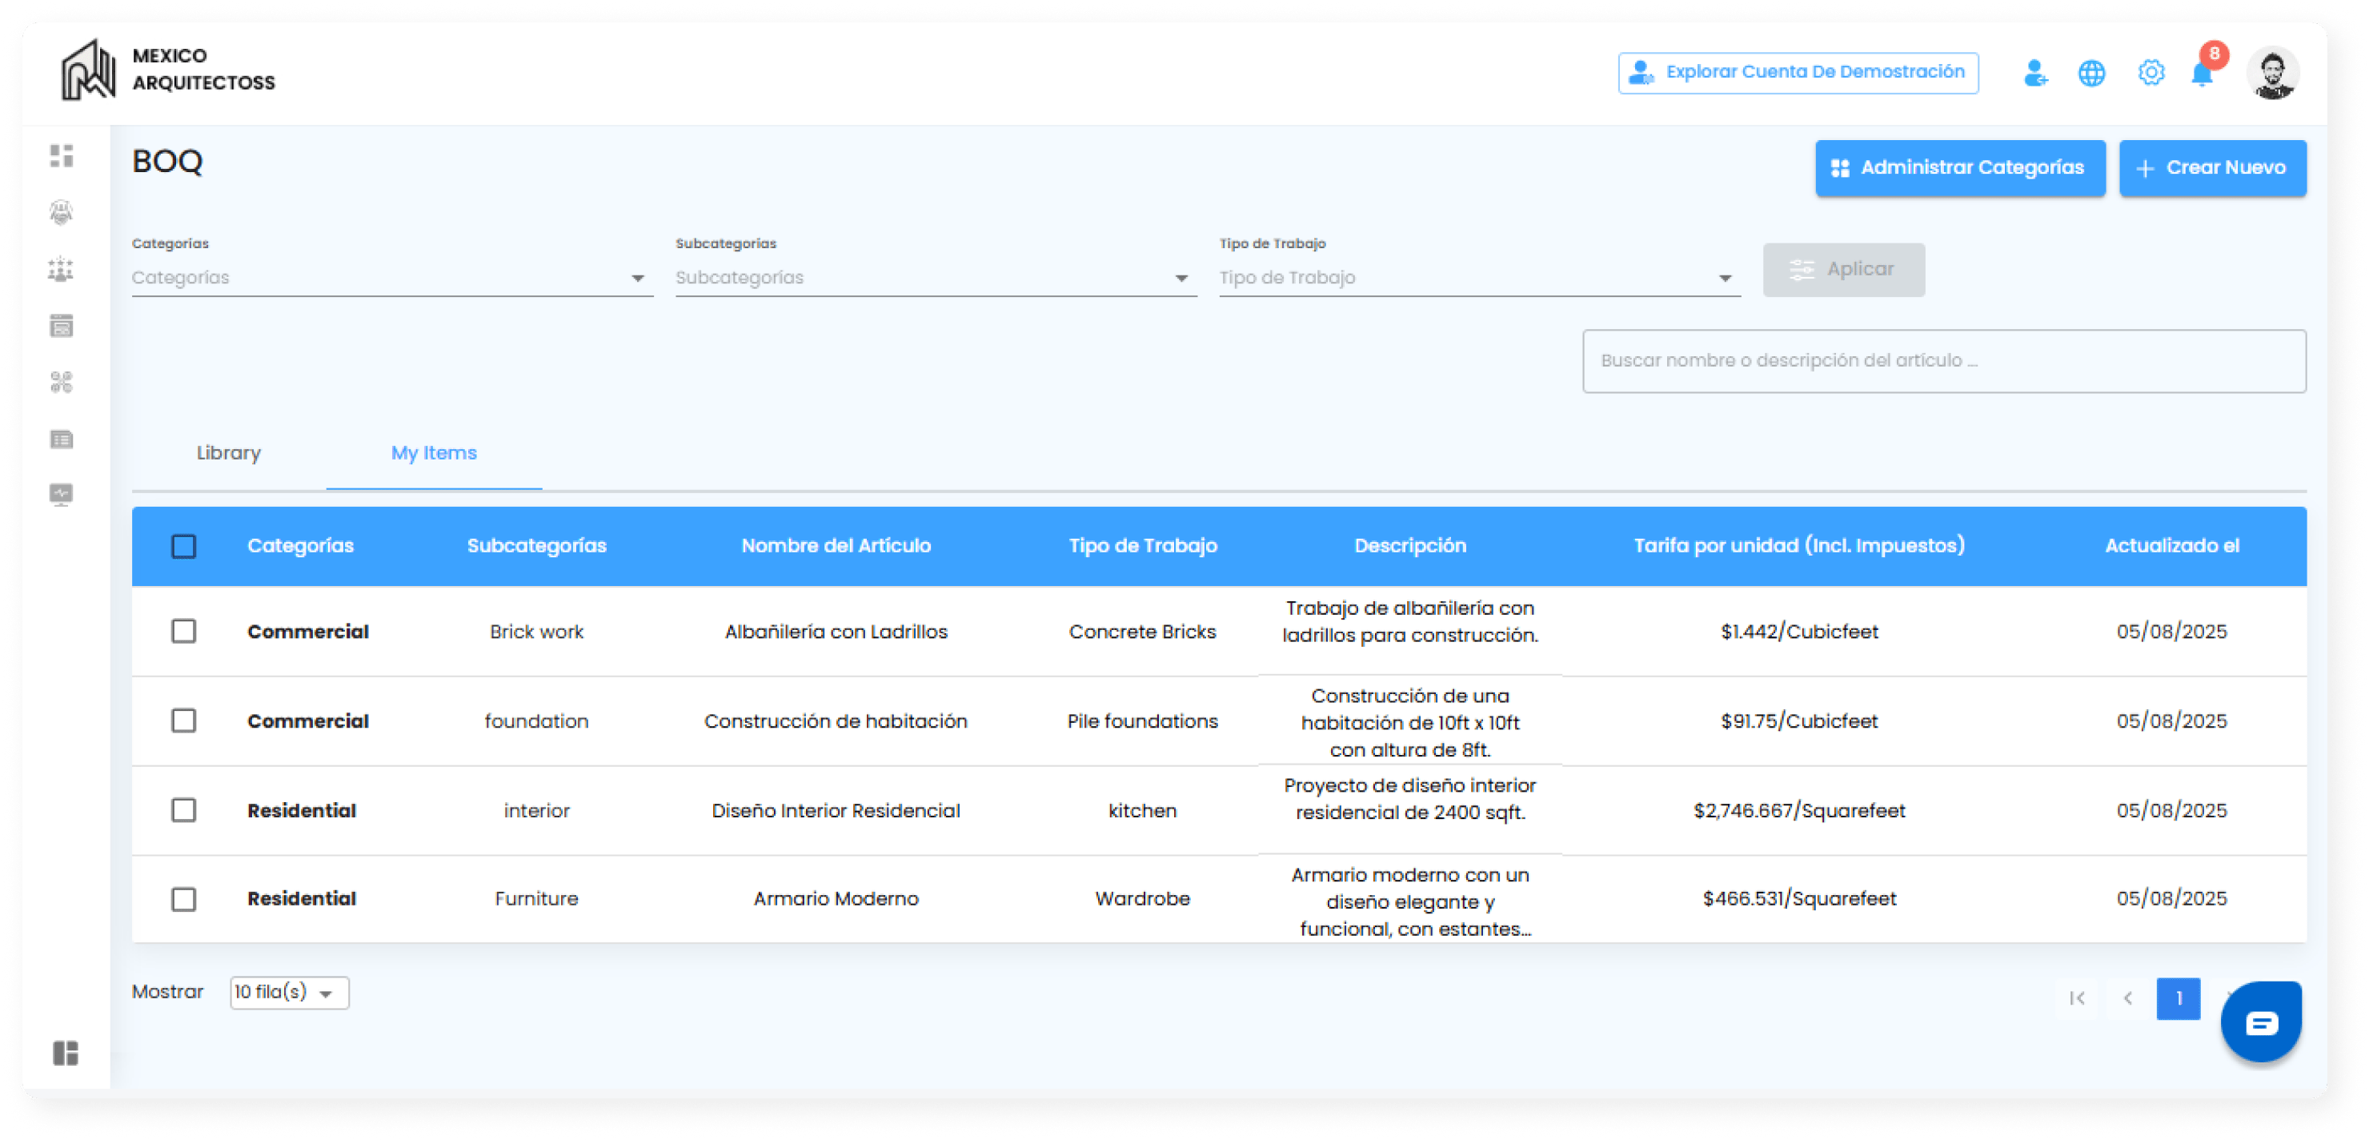Expand the Categorías filter dropdown
2369x1140 pixels.
pos(392,278)
